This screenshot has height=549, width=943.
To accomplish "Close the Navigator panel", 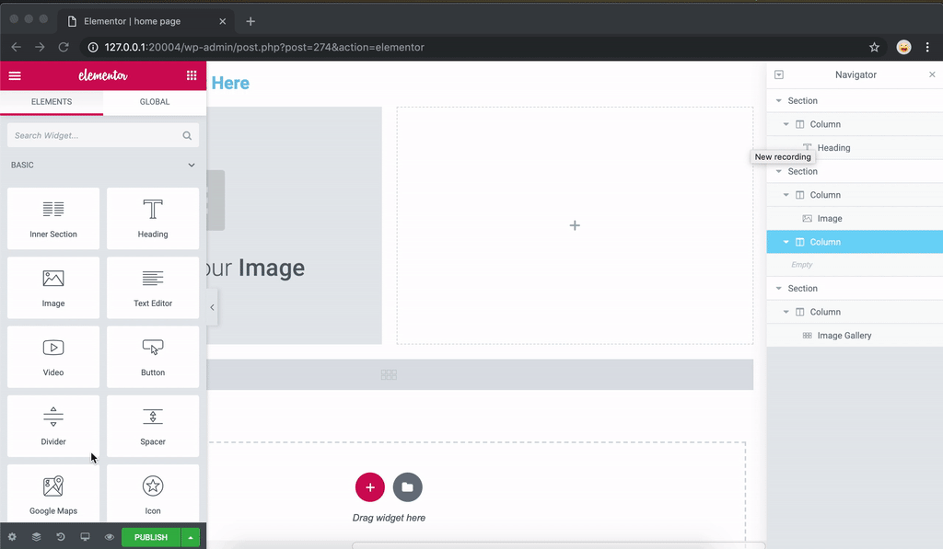I will point(932,74).
